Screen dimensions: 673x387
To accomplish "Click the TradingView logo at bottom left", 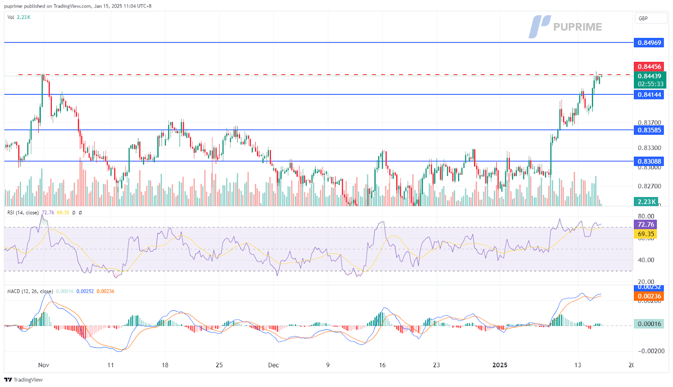I will pyautogui.click(x=24, y=380).
